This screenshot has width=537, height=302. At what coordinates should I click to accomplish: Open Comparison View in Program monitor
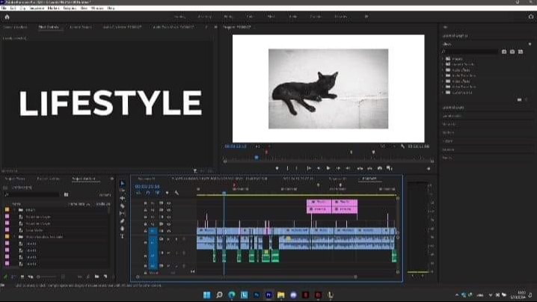(390, 168)
